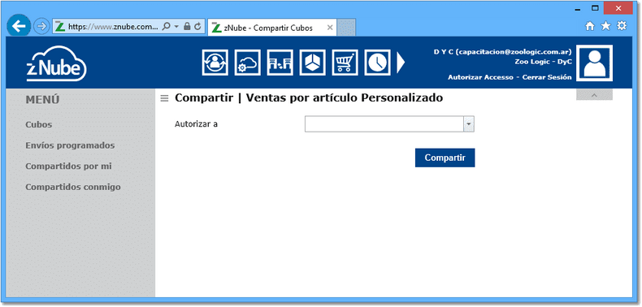Close the zNube - Compartir Cubos tab
This screenshot has width=642, height=307.
point(330,28)
